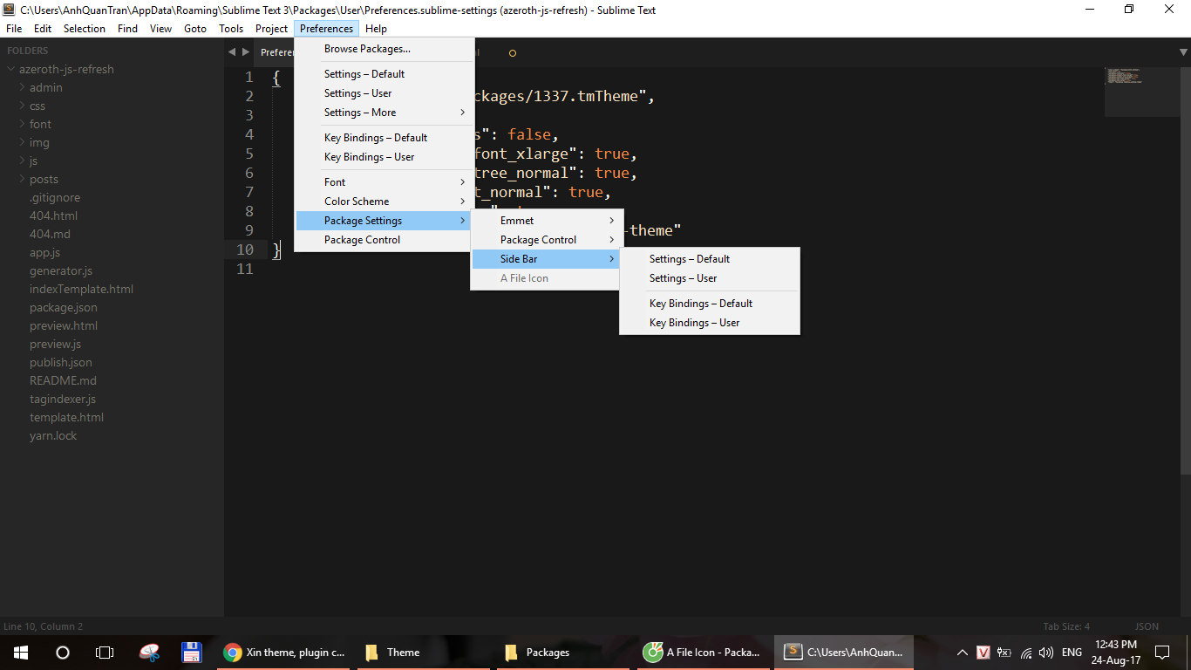Open 404.html from the sidebar
This screenshot has height=670, width=1191.
point(53,215)
